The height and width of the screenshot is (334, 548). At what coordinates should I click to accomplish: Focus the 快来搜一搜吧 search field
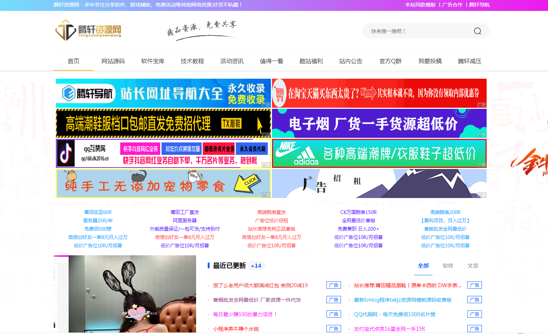click(418, 31)
